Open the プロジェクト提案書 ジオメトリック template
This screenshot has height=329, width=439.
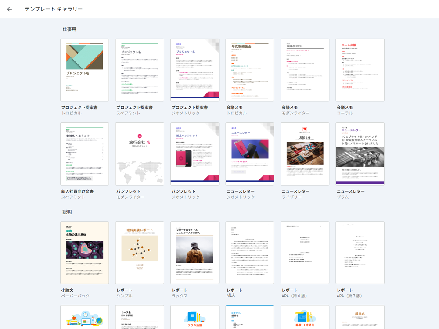[x=195, y=70]
